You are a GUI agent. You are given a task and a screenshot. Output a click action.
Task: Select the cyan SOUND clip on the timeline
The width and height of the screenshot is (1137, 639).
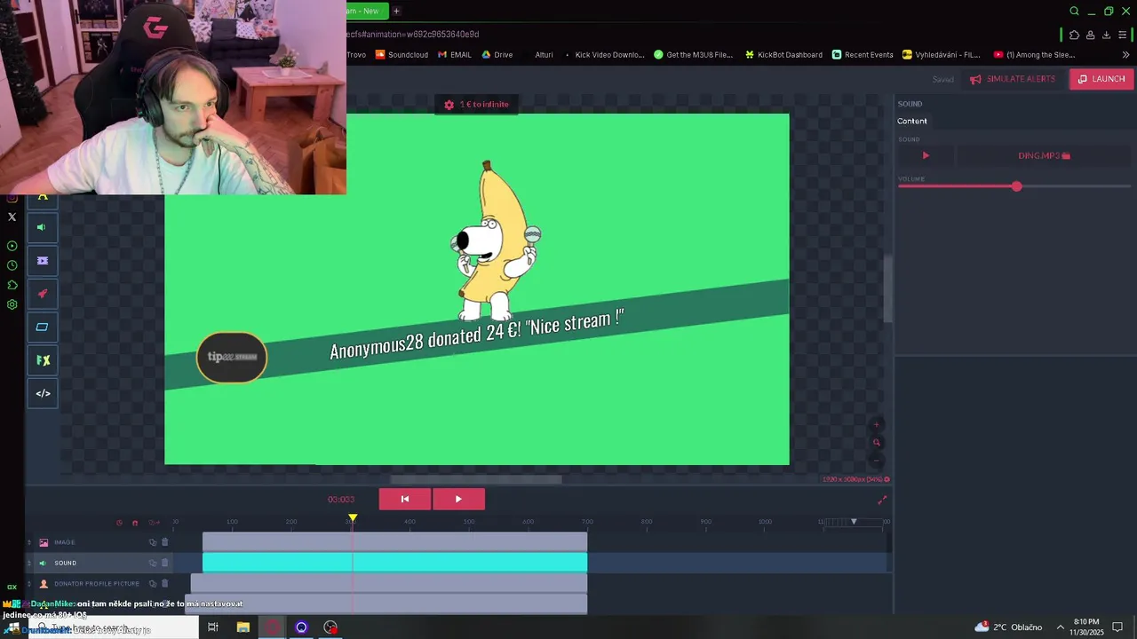[394, 563]
